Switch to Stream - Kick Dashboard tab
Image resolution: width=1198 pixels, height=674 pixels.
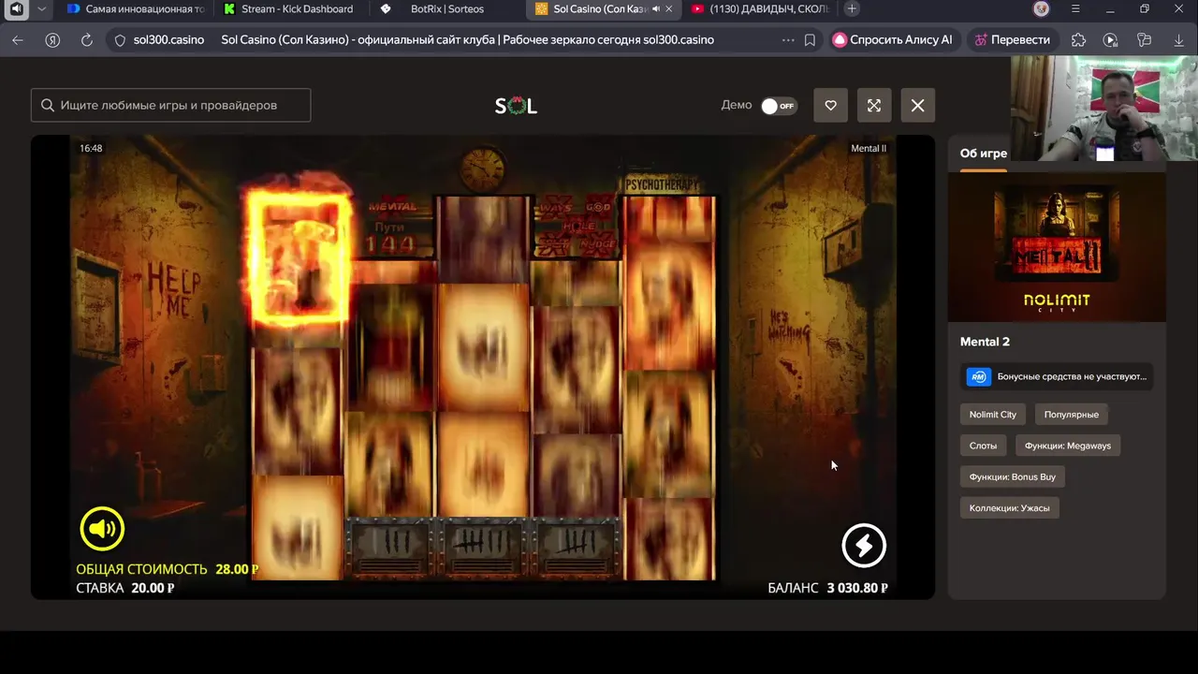pos(289,9)
